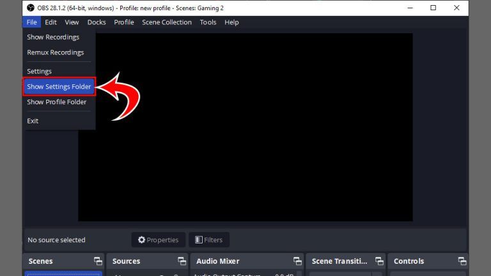Click the Controls dock float icon
Screen dimensions: 491x276
click(462, 261)
